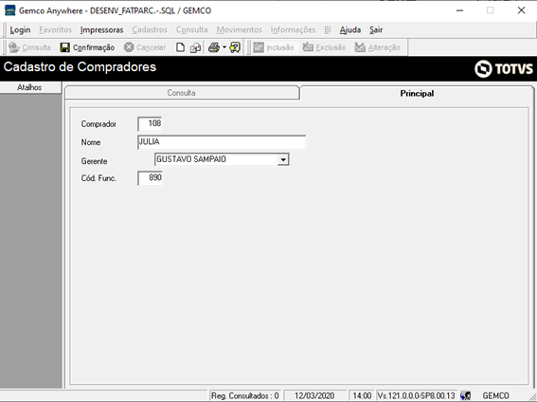Click the document copy icon beside new page
Image resolution: width=537 pixels, height=402 pixels.
(195, 47)
